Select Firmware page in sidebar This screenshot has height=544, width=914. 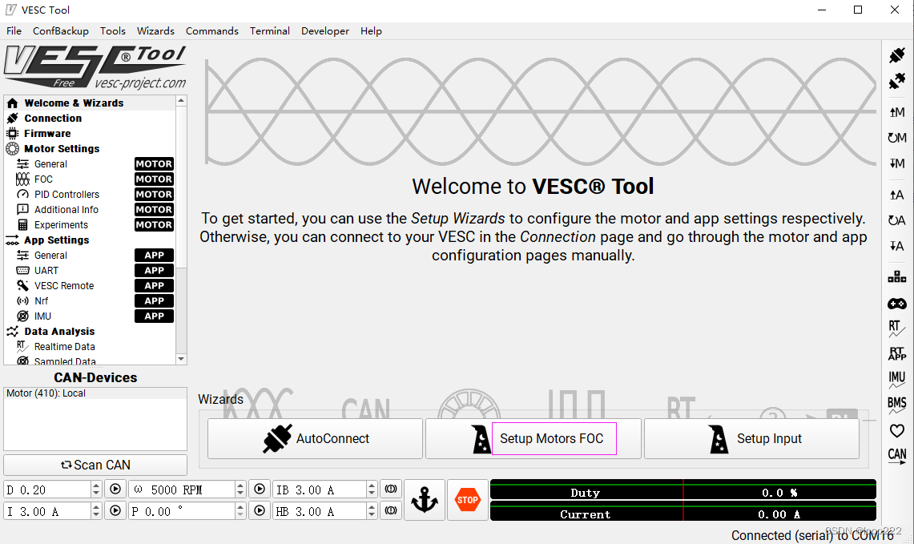90,134
